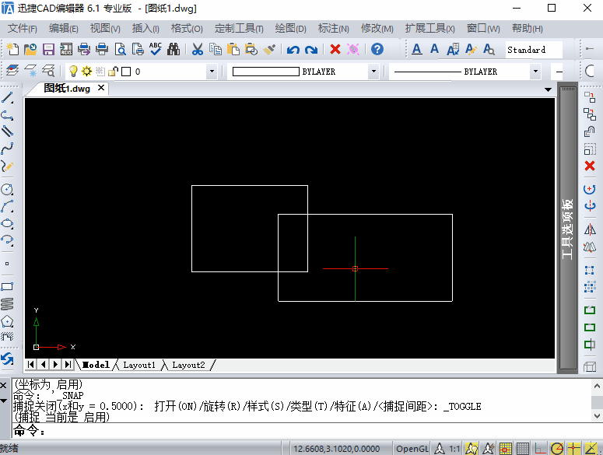
Task: Select the Line drawing tool
Action: coord(8,99)
